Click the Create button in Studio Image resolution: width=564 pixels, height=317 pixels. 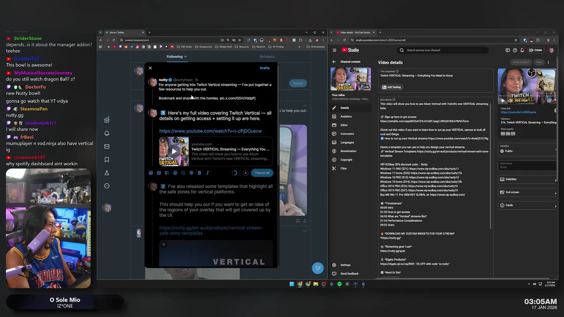tap(536, 50)
